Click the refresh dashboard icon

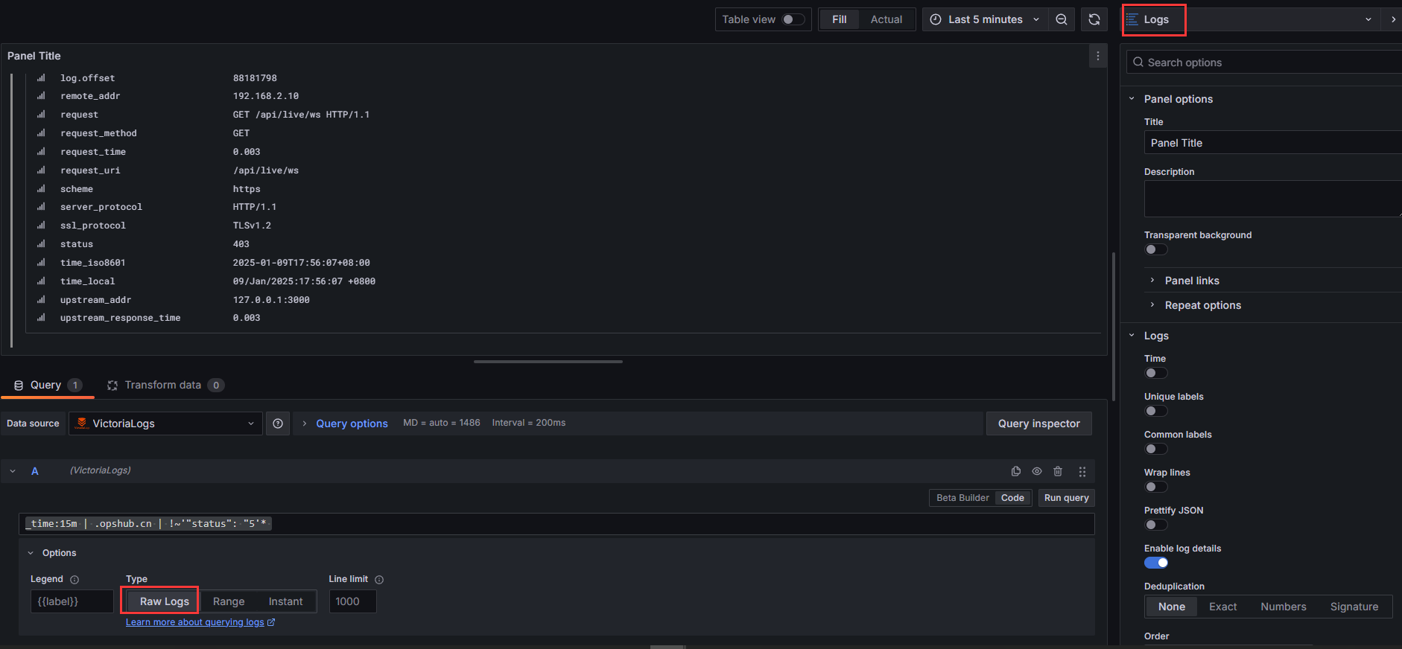[1094, 19]
